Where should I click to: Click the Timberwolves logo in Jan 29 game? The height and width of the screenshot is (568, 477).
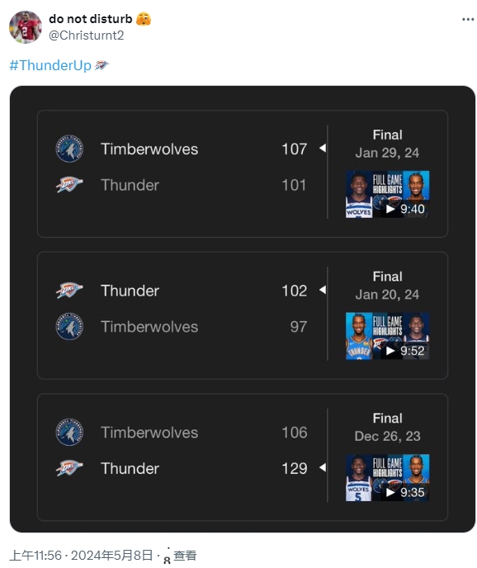coord(69,149)
